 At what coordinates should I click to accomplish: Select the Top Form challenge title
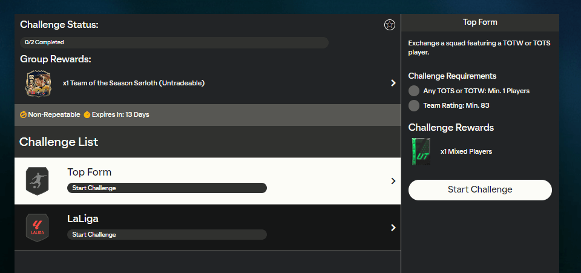pyautogui.click(x=90, y=173)
